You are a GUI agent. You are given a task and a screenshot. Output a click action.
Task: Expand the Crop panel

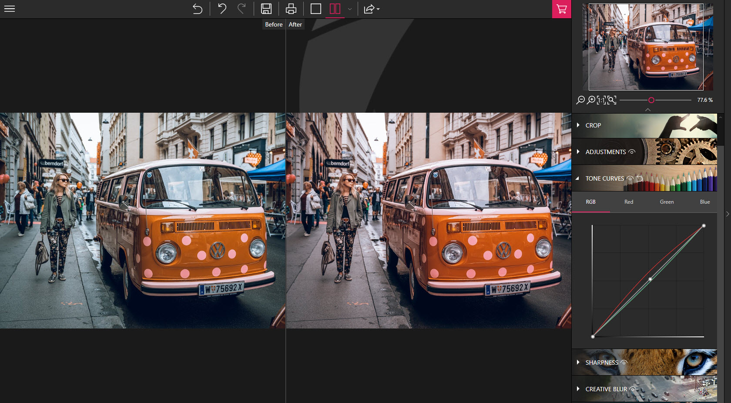(x=578, y=125)
